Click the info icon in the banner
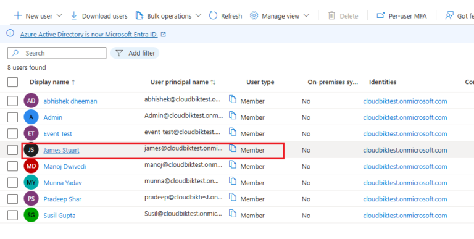This screenshot has height=239, width=474. (10, 33)
